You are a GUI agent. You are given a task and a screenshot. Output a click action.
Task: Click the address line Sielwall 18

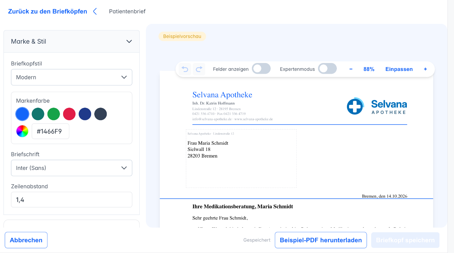199,150
